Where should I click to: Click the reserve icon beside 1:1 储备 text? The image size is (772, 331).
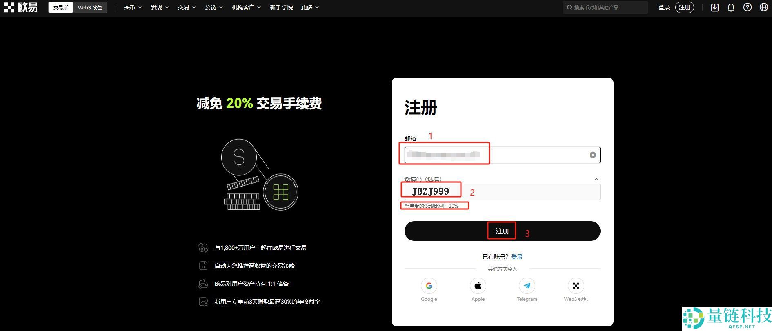coord(203,284)
